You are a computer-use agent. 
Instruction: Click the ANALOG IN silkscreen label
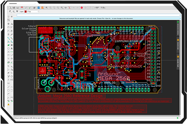point(114,83)
